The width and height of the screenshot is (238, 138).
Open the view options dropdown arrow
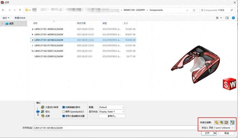point(221,18)
